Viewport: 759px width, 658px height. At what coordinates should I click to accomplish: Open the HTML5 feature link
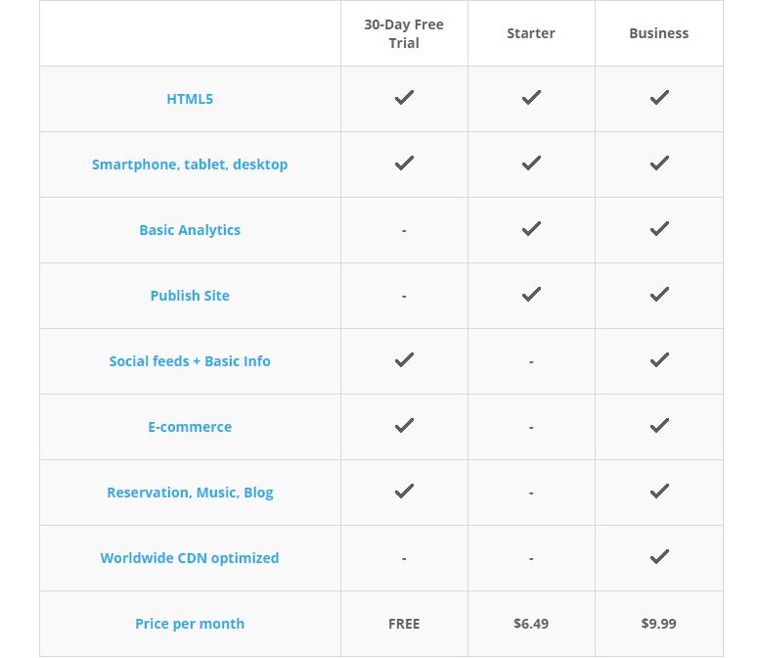[x=190, y=99]
